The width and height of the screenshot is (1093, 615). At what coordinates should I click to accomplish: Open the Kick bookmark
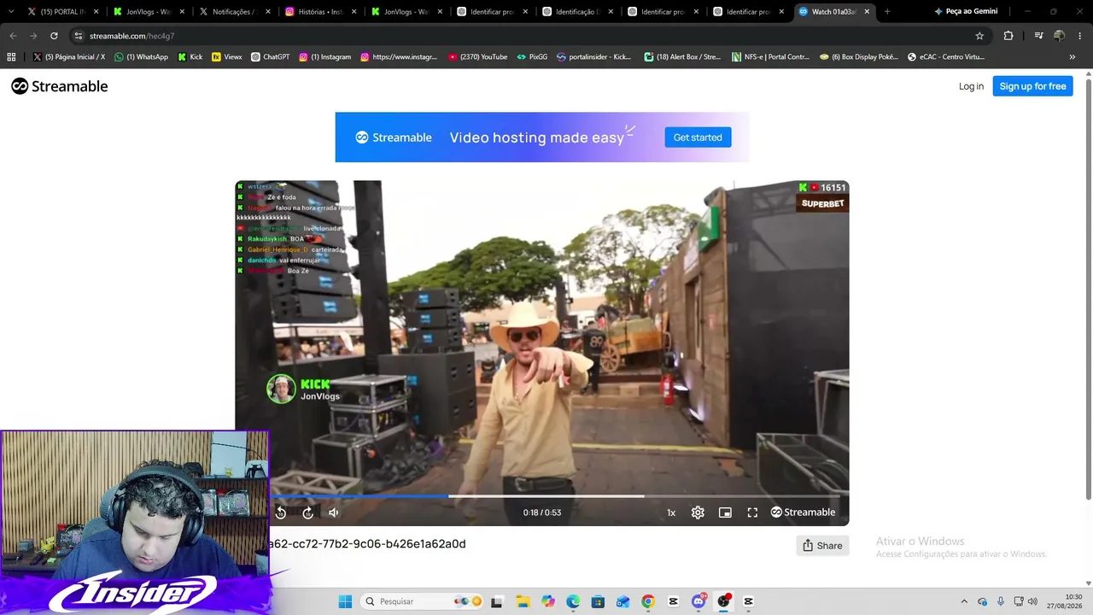(190, 57)
